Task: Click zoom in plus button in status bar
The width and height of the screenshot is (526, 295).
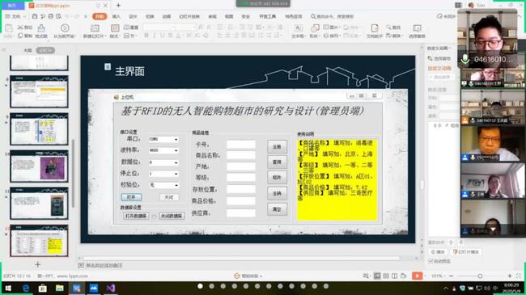Action: click(510, 276)
